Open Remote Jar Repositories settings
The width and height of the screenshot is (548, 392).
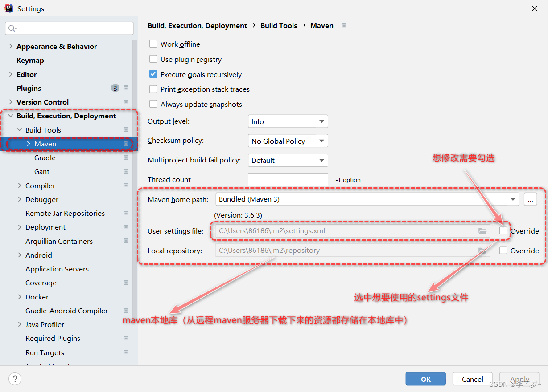65,213
